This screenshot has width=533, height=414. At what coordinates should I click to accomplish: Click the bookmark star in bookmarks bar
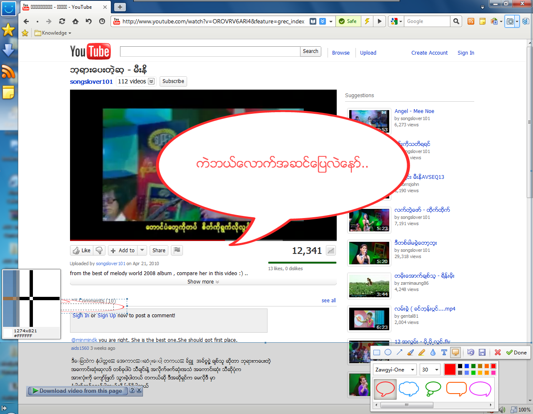tap(25, 33)
